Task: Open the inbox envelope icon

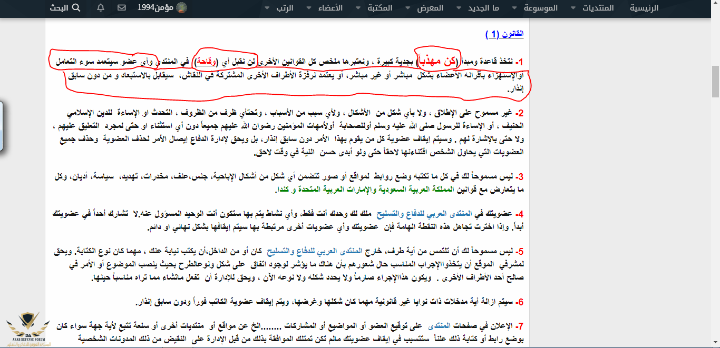Action: 121,8
